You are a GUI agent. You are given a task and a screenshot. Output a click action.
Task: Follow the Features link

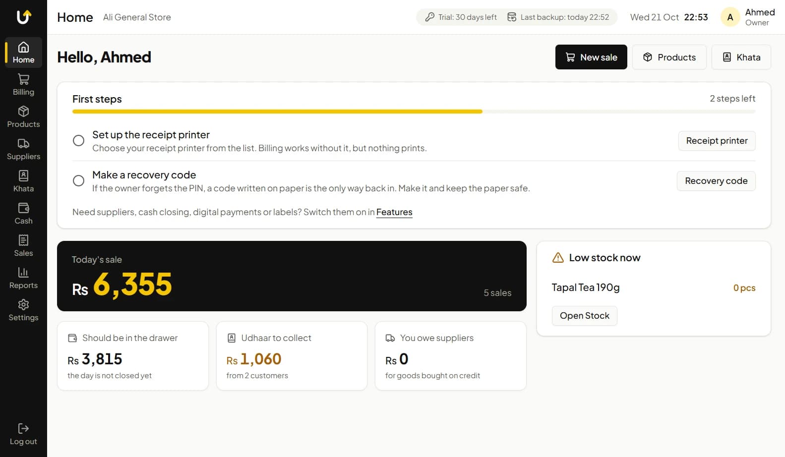394,212
